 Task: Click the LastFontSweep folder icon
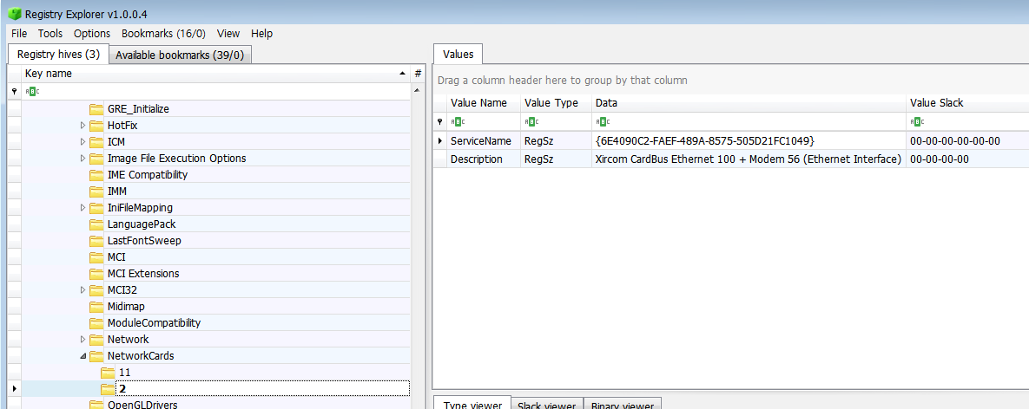click(96, 240)
